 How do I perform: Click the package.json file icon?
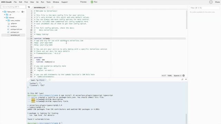pyautogui.click(x=8, y=32)
